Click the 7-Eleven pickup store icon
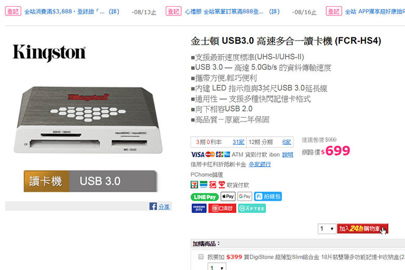This screenshot has height=270, width=405. pyautogui.click(x=194, y=185)
